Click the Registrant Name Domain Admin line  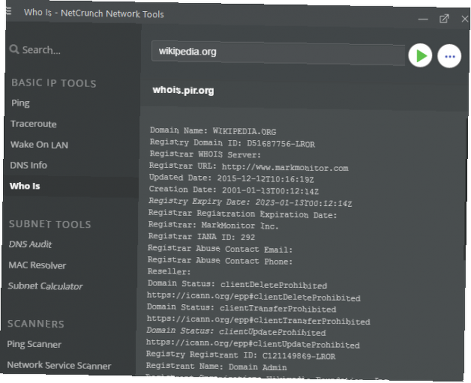216,367
